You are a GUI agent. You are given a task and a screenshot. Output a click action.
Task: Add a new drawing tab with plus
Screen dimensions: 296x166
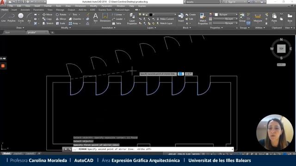coord(52,33)
